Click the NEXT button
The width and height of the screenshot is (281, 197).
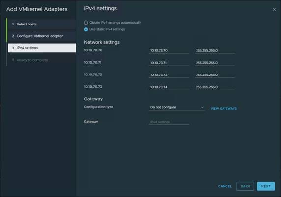coord(266,186)
